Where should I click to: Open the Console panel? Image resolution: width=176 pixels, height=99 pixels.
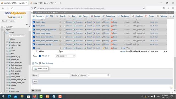point(36,90)
